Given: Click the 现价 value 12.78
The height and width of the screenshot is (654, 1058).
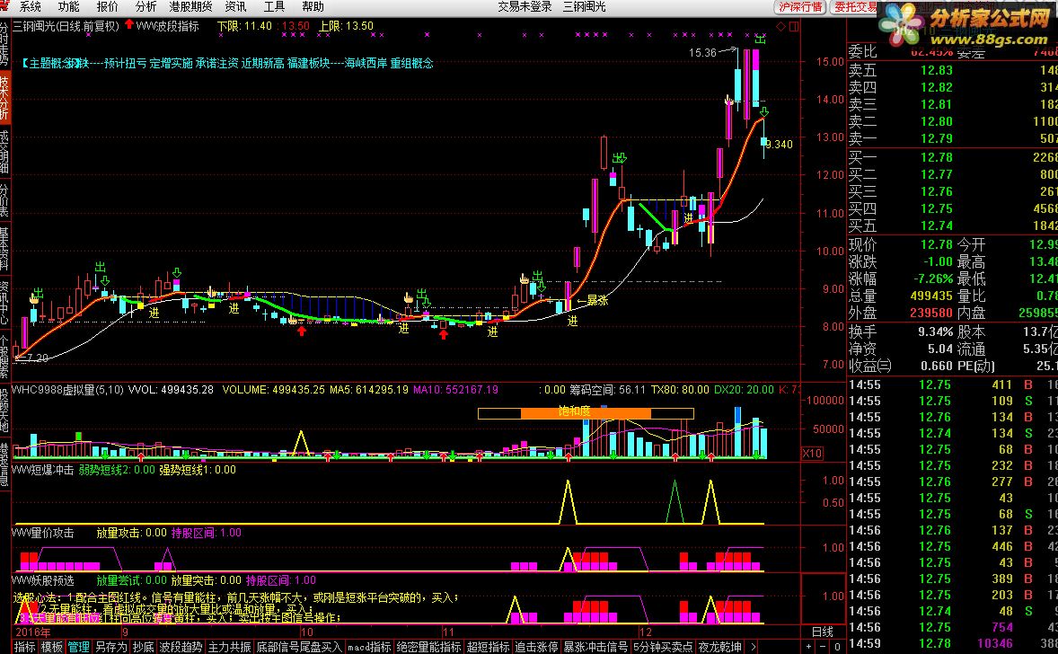Looking at the screenshot, I should (936, 244).
